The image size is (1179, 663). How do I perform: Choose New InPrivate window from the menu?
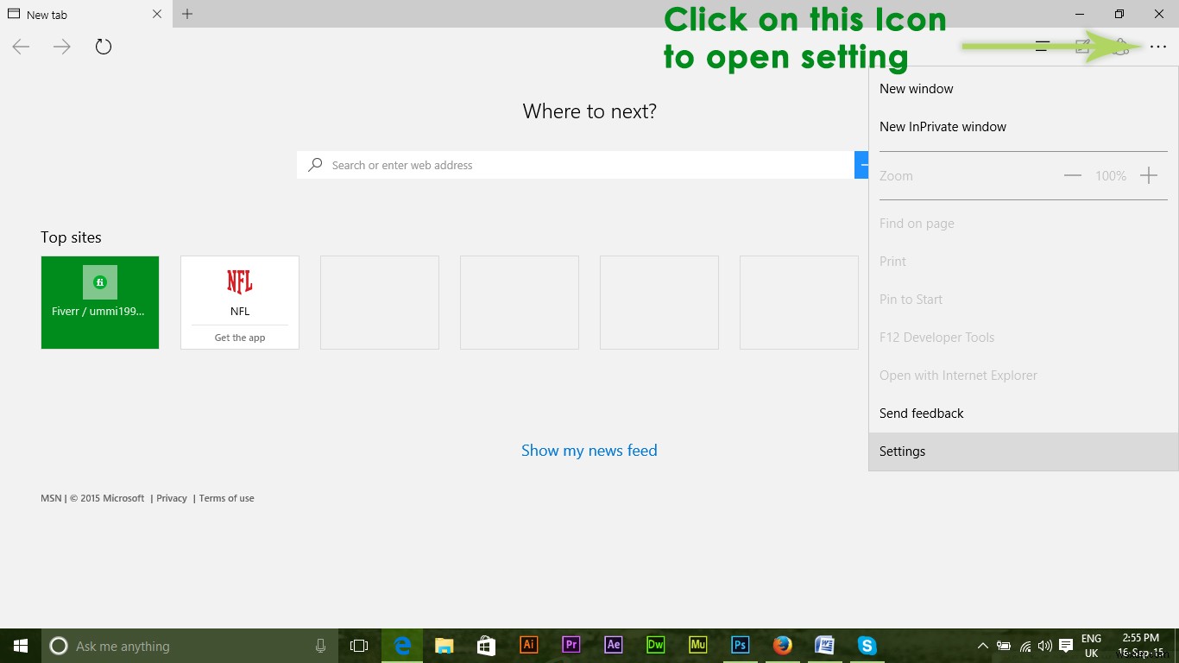tap(943, 126)
